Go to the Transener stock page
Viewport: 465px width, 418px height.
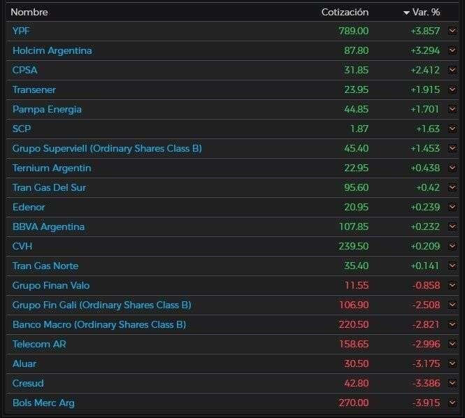34,89
